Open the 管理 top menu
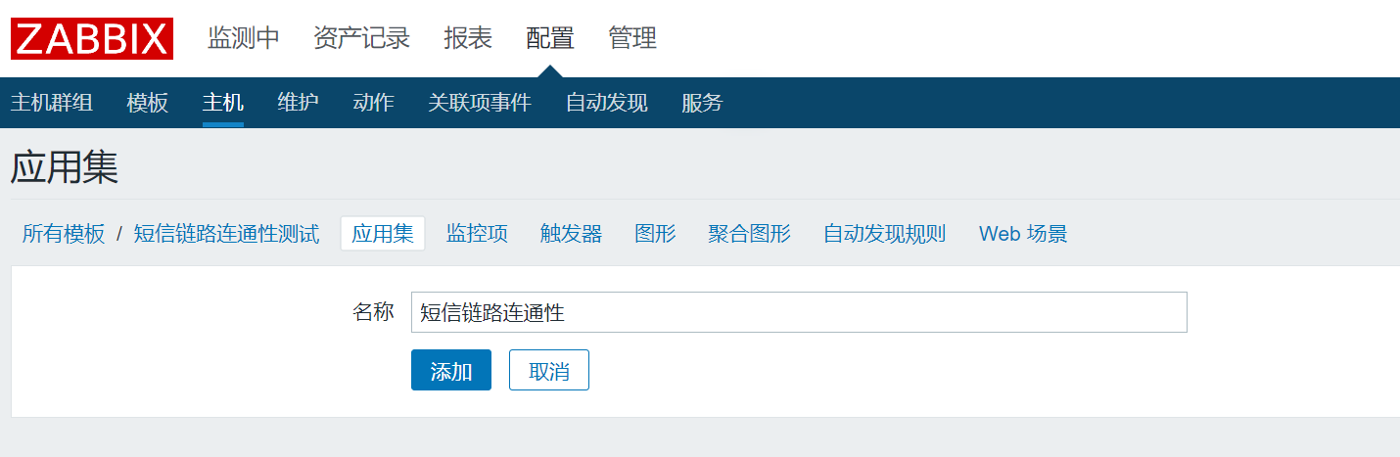The image size is (1400, 457). pyautogui.click(x=632, y=39)
